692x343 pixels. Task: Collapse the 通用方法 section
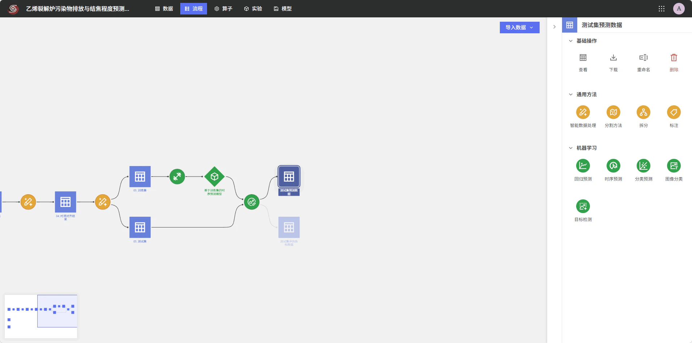pyautogui.click(x=571, y=94)
